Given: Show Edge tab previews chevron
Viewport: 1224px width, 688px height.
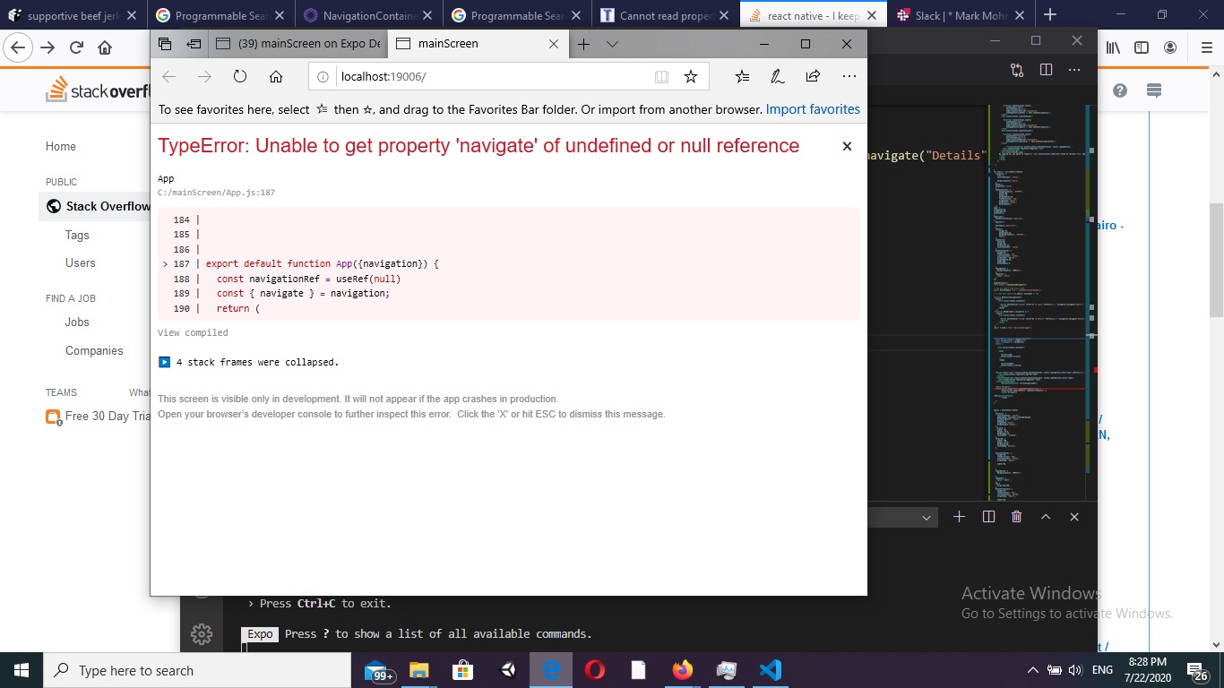Looking at the screenshot, I should (x=612, y=44).
